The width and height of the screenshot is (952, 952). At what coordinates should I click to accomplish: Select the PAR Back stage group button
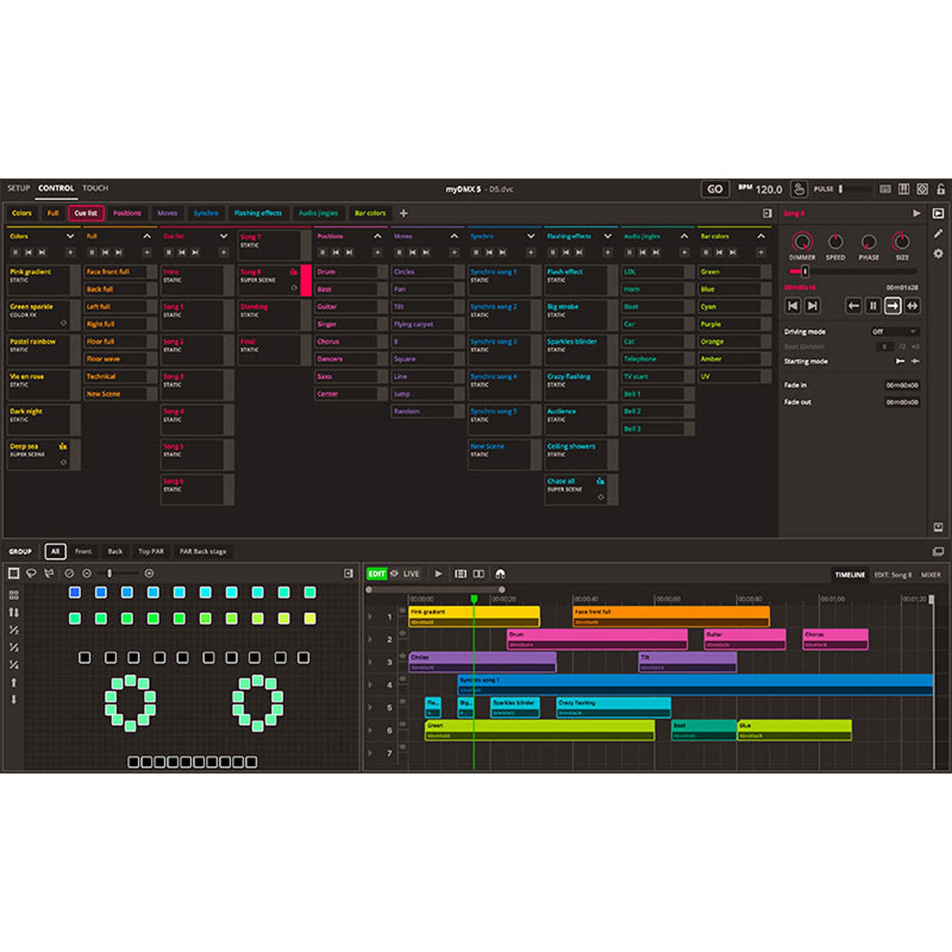point(204,551)
